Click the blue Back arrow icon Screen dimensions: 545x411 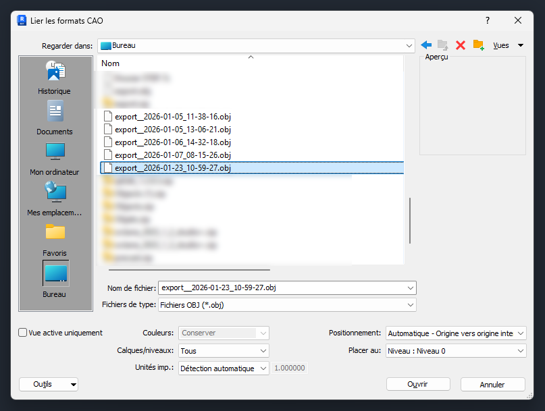(x=426, y=45)
